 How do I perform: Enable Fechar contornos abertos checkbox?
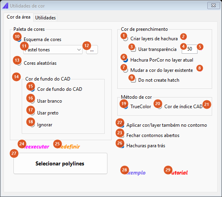(149, 135)
